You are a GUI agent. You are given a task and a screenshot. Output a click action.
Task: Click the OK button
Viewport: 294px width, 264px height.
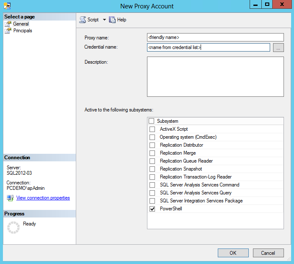point(233,253)
